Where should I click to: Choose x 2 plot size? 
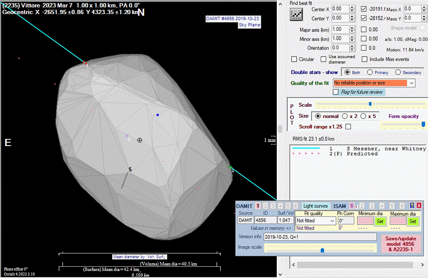click(345, 116)
